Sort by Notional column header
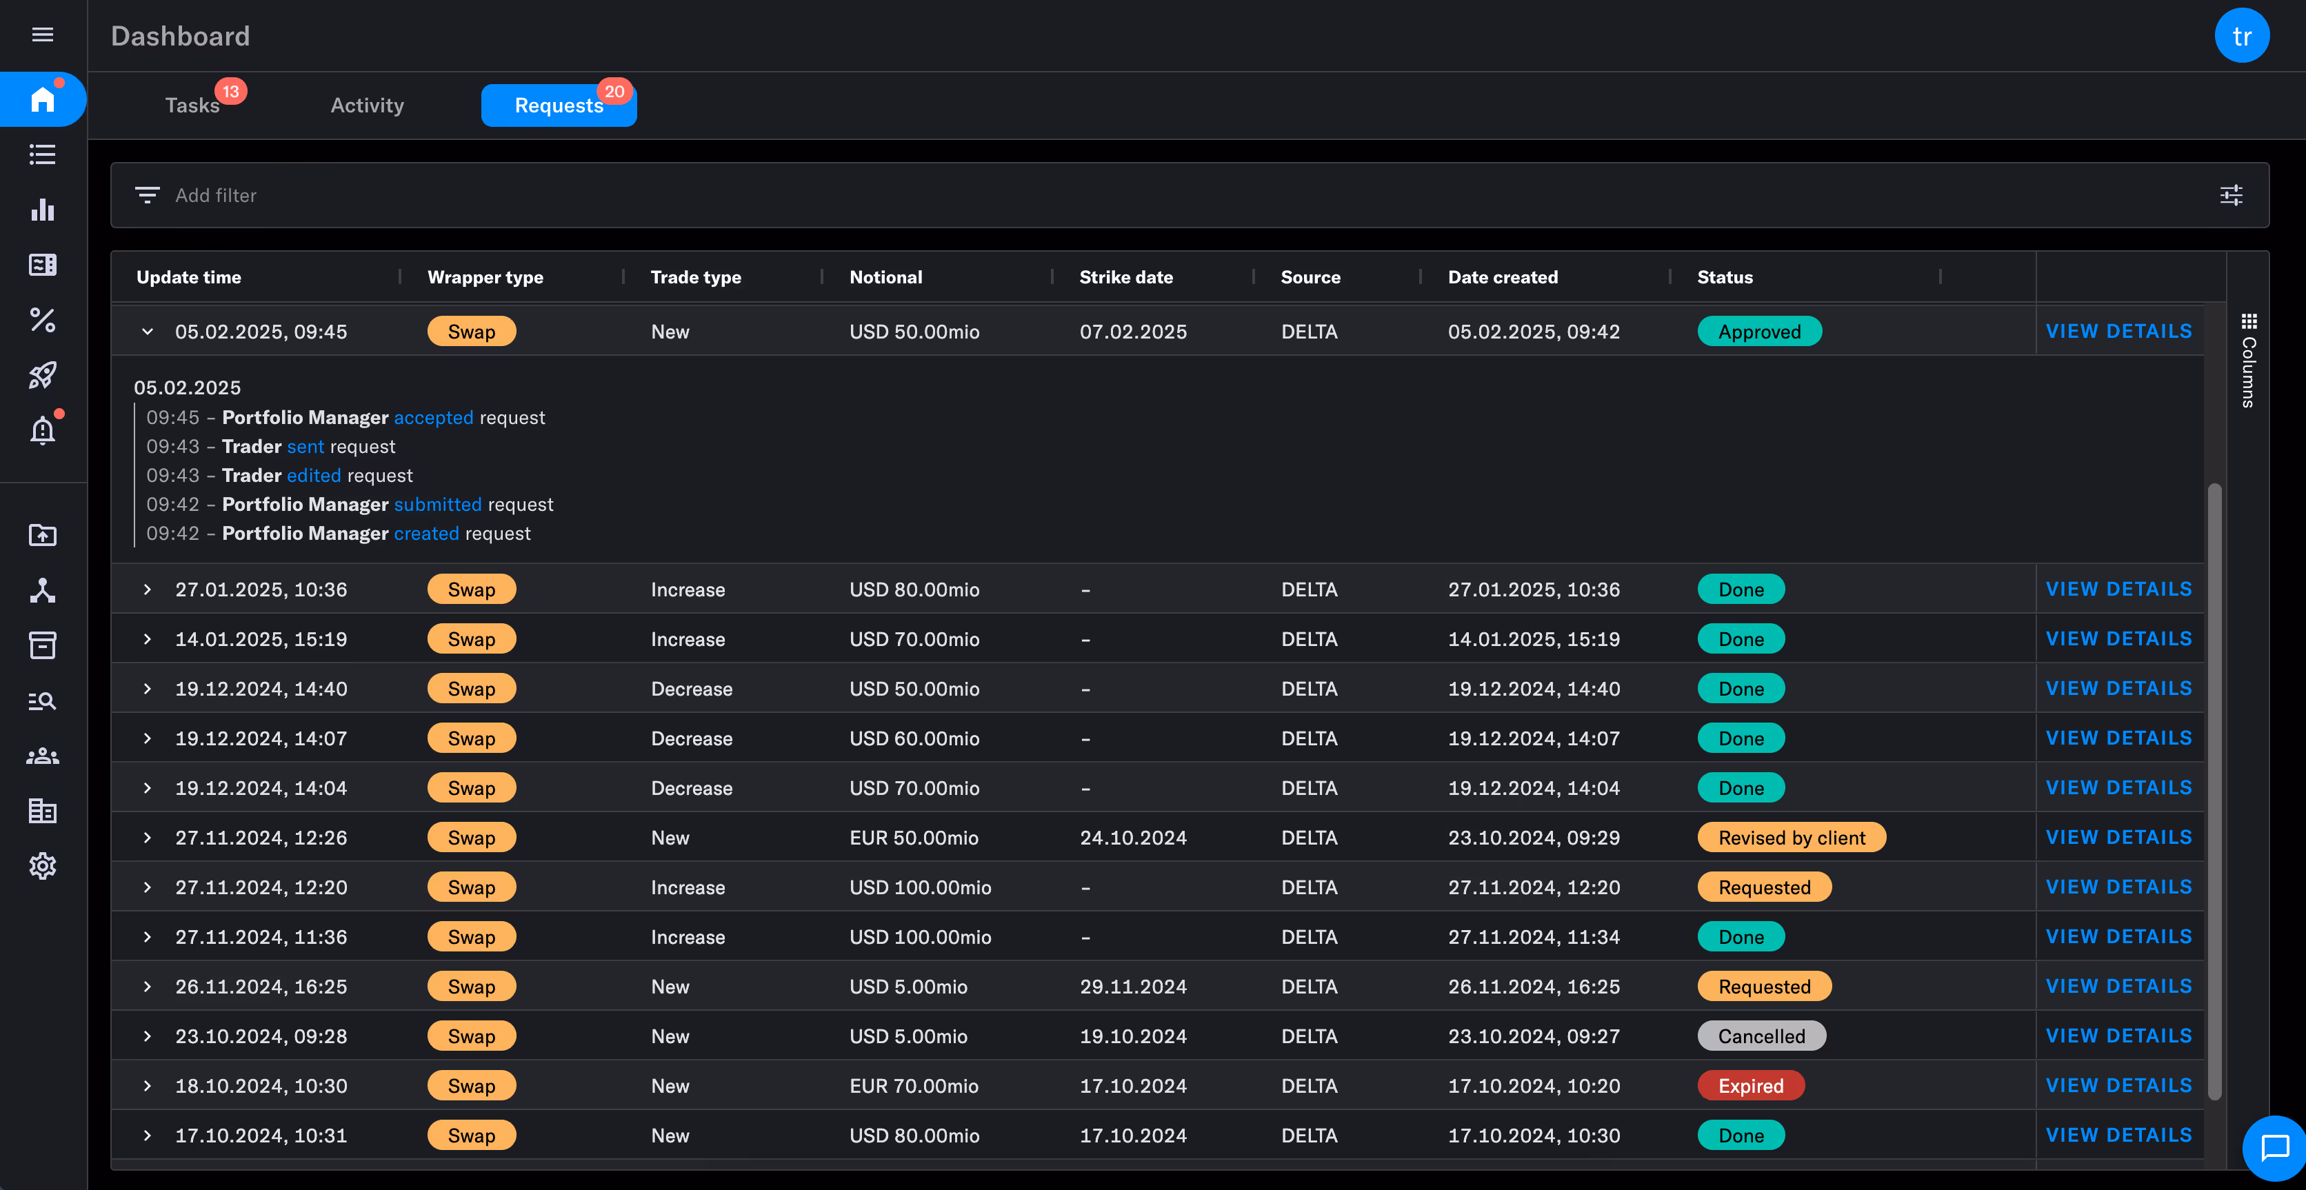This screenshot has height=1190, width=2306. tap(885, 277)
